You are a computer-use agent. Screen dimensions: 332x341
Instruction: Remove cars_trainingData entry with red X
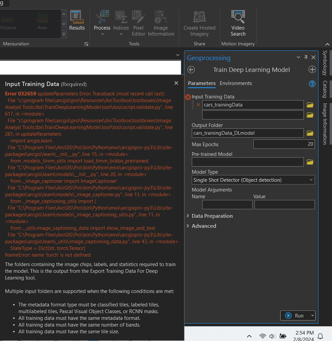198,105
